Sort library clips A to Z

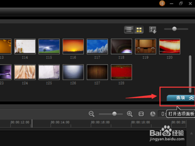pos(152,30)
